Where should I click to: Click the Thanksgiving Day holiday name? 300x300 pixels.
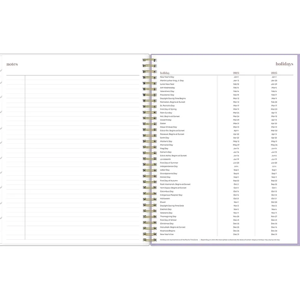click(x=168, y=216)
